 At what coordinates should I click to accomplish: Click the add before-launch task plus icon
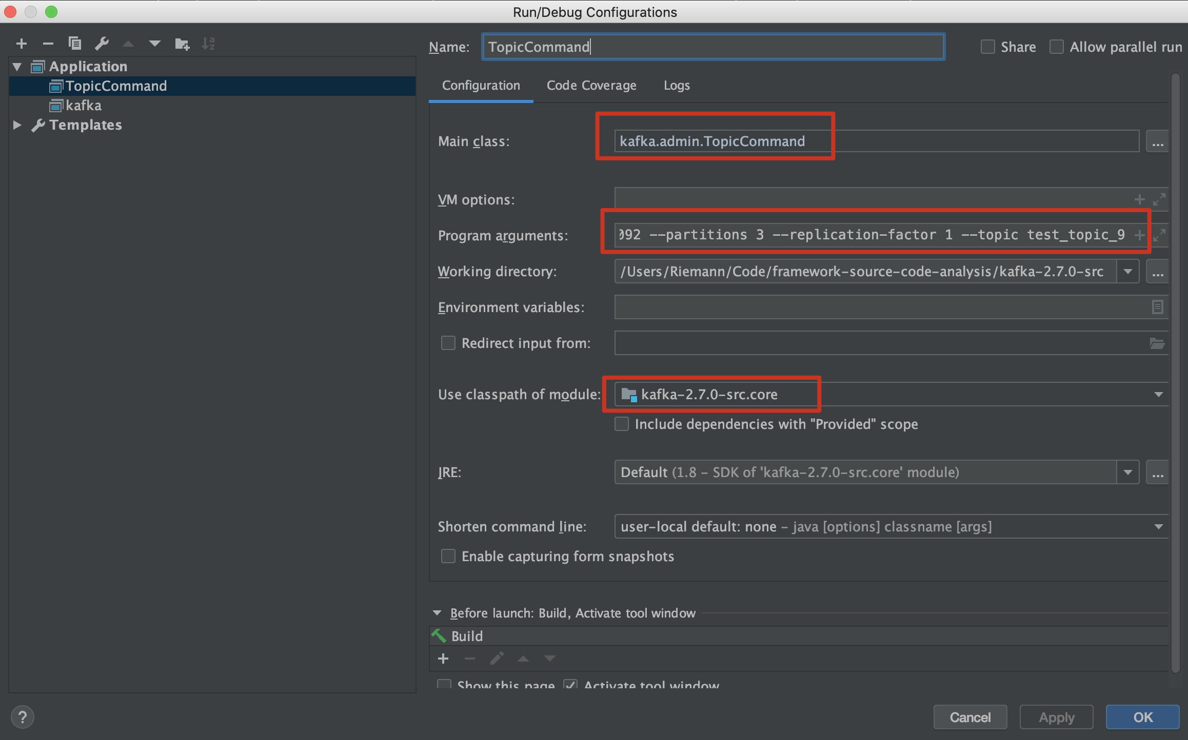443,659
